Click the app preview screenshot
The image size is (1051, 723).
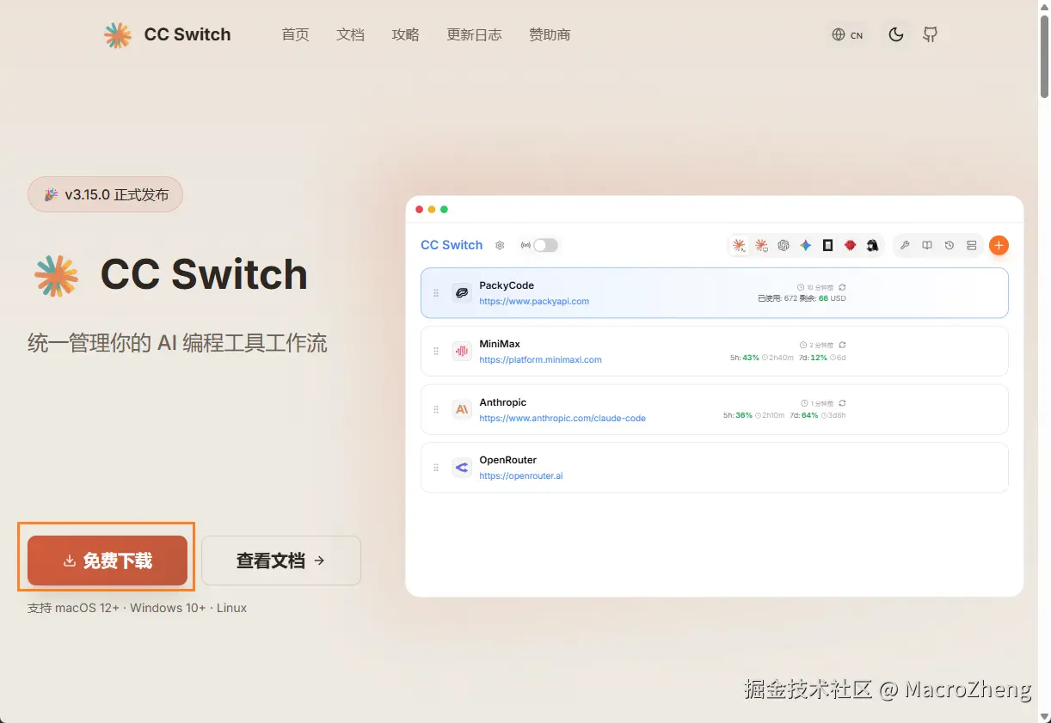click(x=714, y=396)
